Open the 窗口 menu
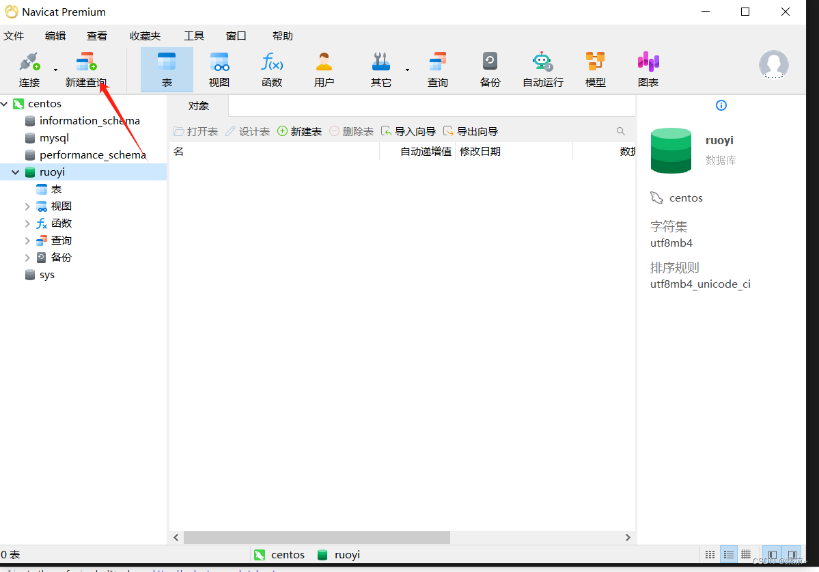 tap(236, 36)
